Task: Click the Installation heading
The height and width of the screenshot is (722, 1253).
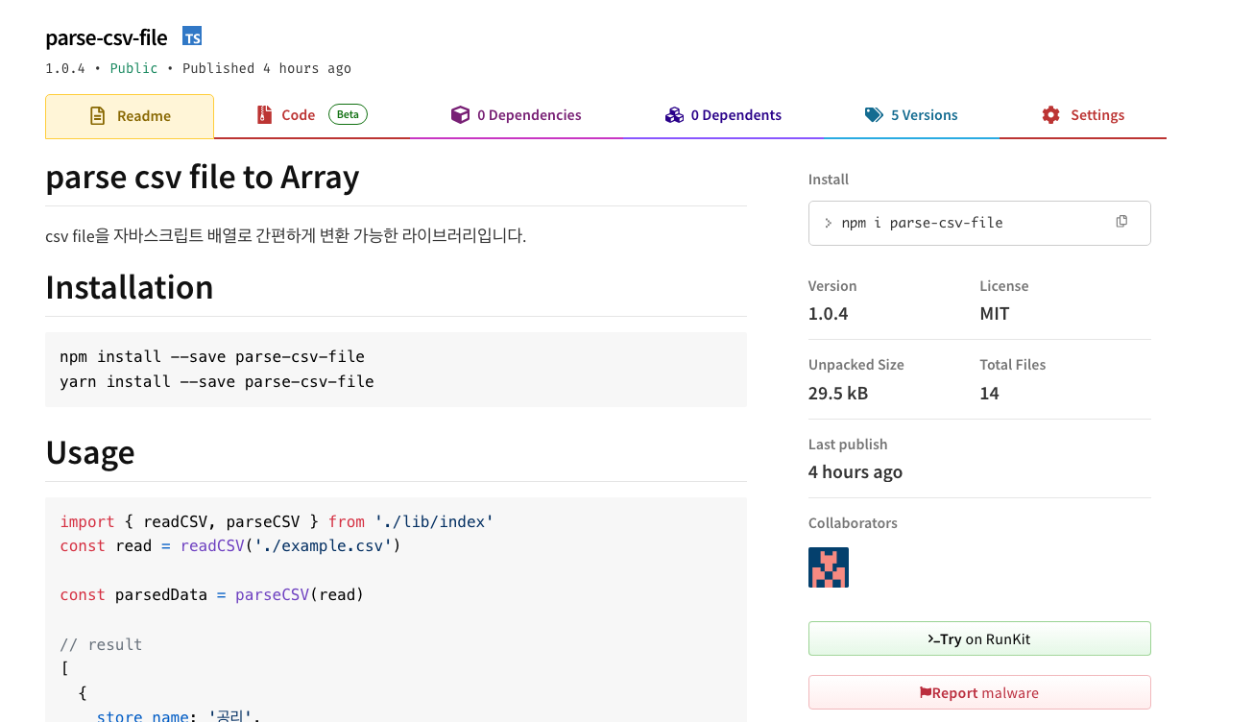Action: [x=130, y=287]
